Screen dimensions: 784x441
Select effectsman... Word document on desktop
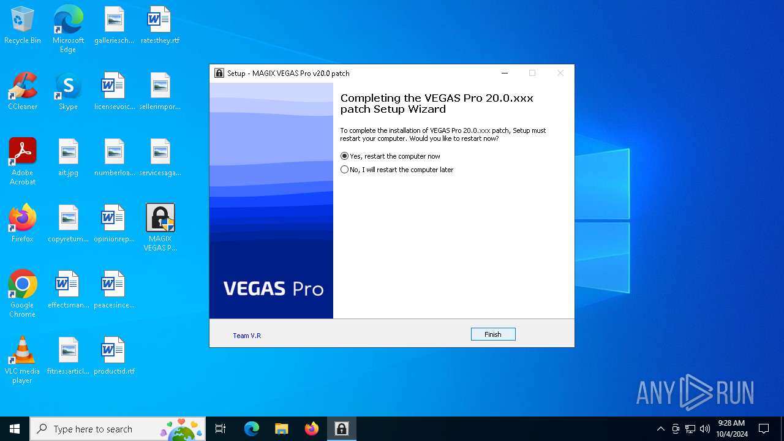click(x=68, y=290)
